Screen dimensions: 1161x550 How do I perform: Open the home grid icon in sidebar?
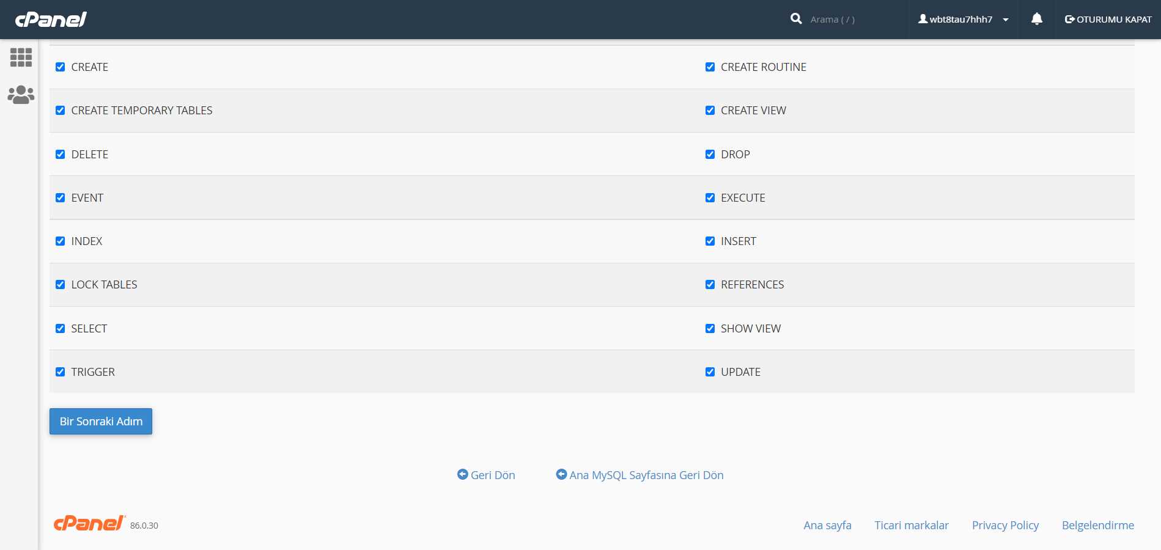[x=21, y=57]
